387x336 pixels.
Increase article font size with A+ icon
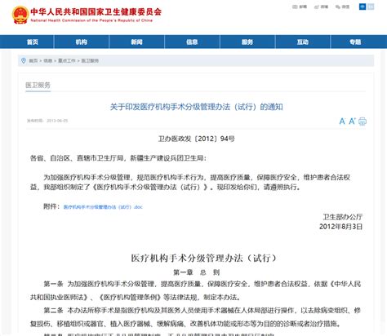coord(352,121)
